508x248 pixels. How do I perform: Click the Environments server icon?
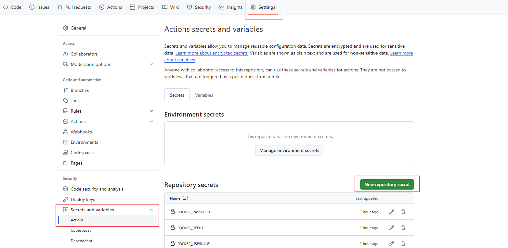(66, 142)
